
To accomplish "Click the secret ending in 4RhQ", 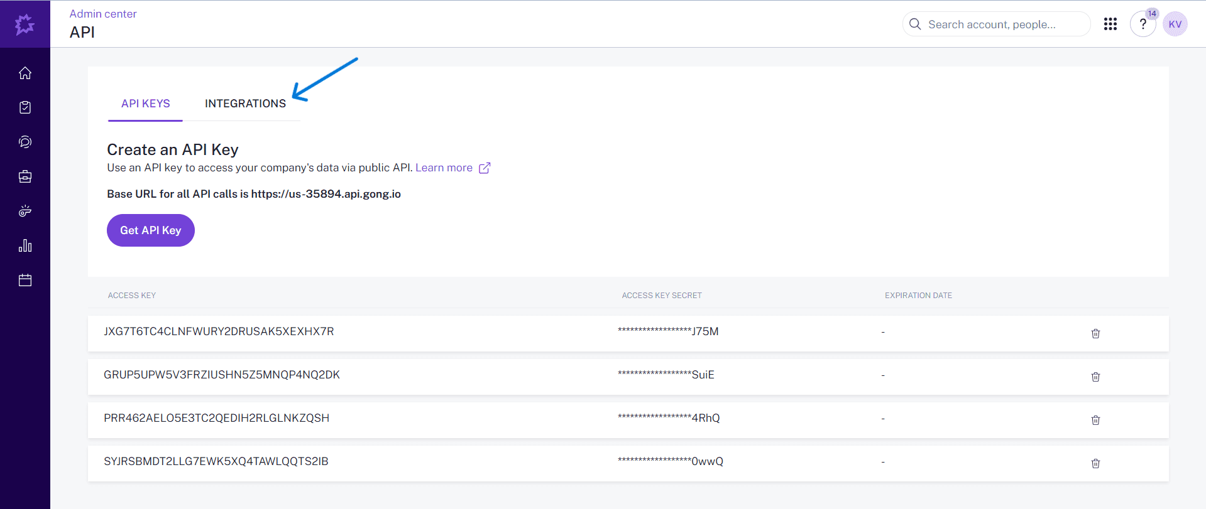I will click(x=669, y=418).
